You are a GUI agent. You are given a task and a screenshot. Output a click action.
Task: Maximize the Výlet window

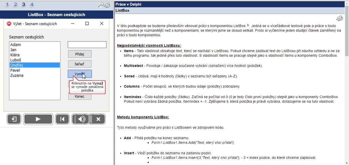pos(87,23)
